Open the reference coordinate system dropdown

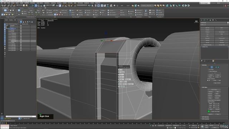pos(49,5)
